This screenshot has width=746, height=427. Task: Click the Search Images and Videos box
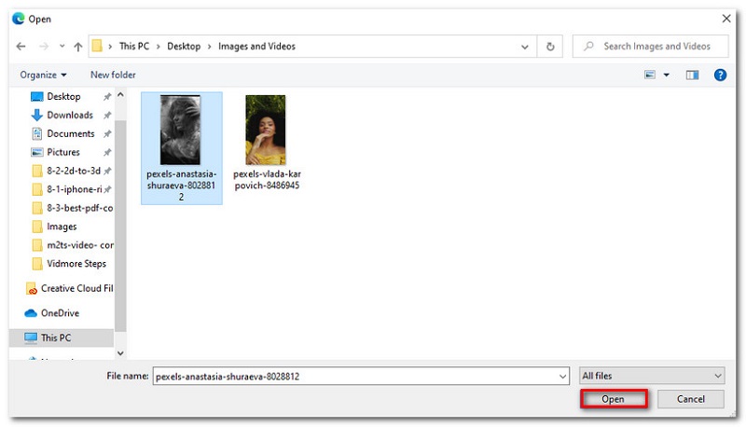[655, 46]
